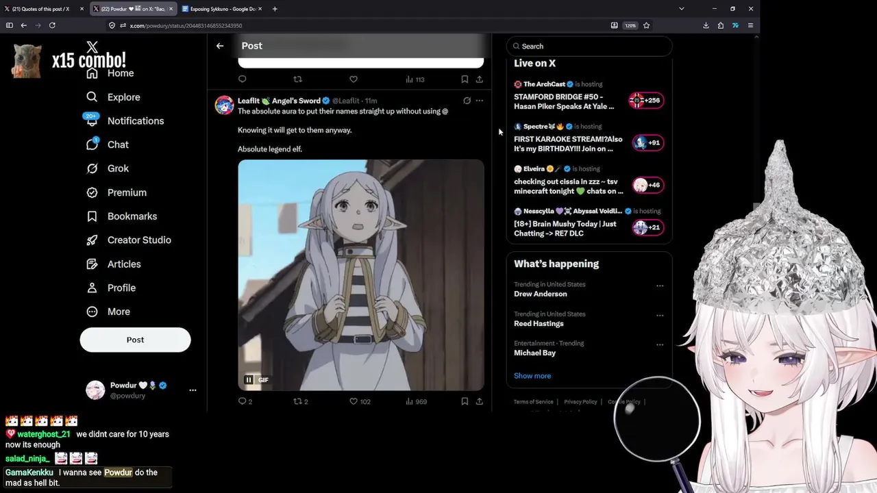
Task: Bookmark page with star icon
Action: click(646, 25)
